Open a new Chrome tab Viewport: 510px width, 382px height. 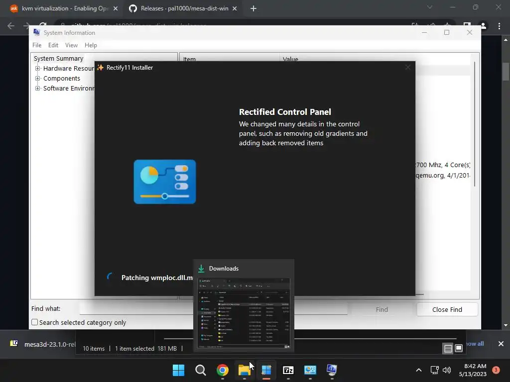[254, 8]
